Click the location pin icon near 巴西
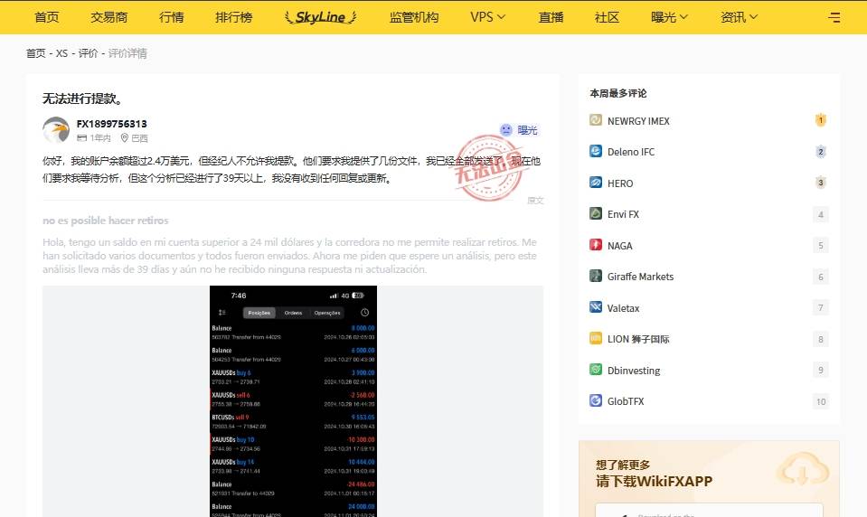 click(125, 137)
